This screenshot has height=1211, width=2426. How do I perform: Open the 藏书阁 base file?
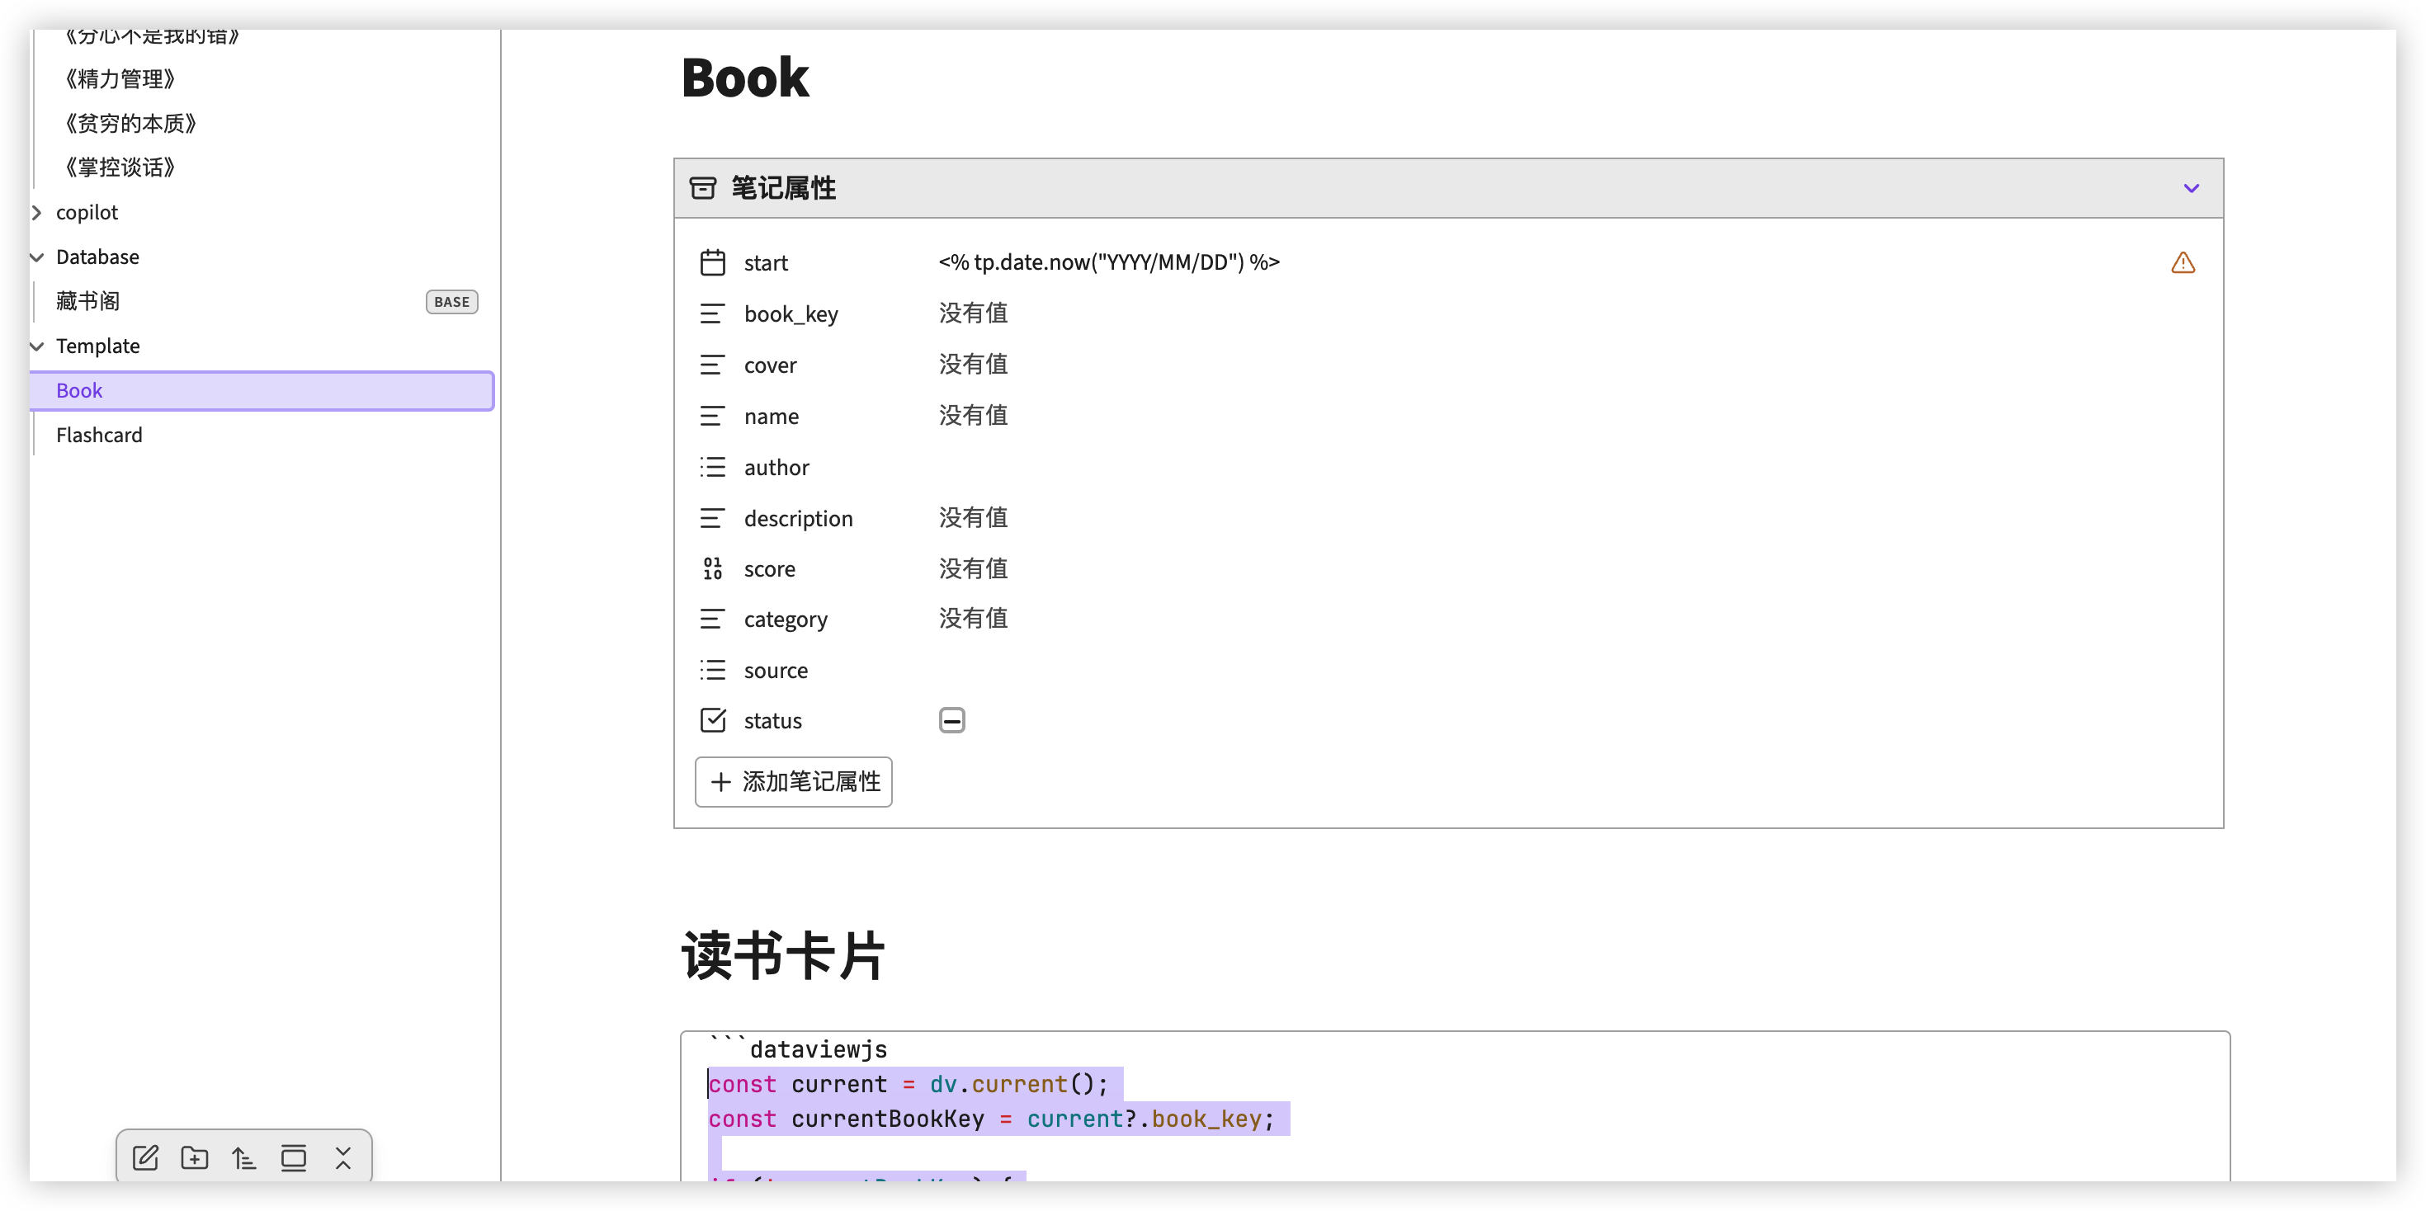pos(87,301)
